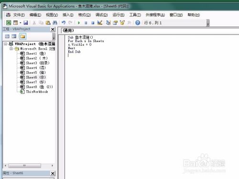The height and width of the screenshot is (179, 239).
Task: Run the macro with the green play icon
Action: click(x=79, y=23)
